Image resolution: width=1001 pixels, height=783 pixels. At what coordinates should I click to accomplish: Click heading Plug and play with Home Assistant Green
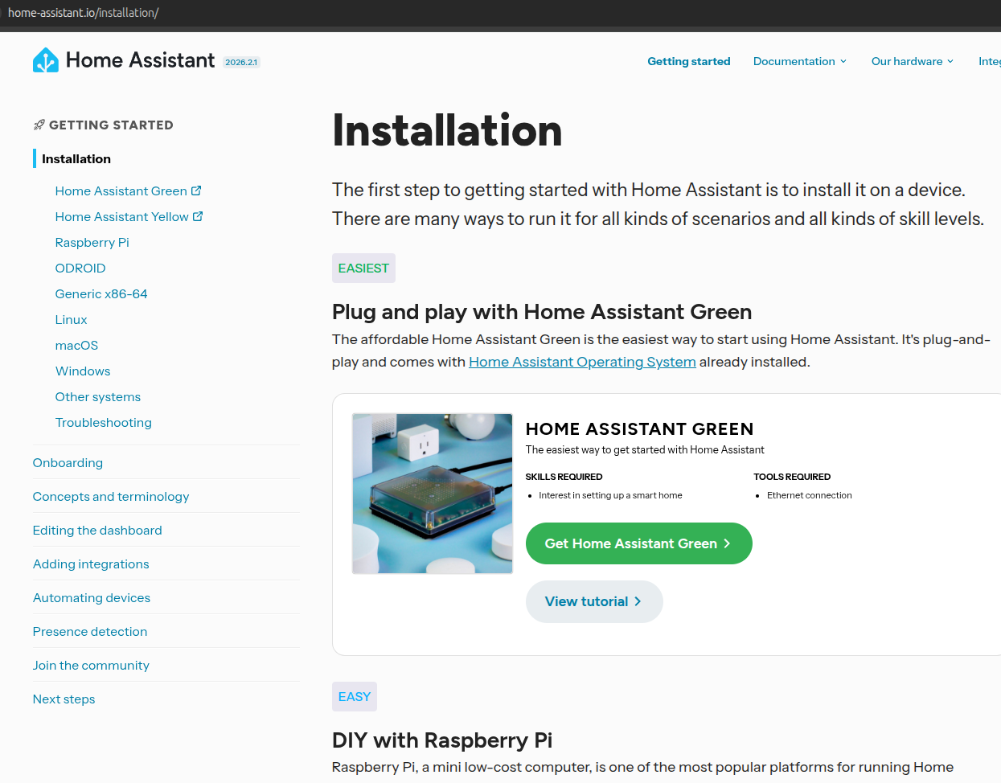[x=542, y=312]
